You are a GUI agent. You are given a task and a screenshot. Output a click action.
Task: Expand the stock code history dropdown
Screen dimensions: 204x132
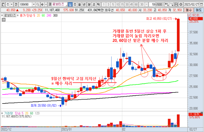pyautogui.click(x=34, y=5)
